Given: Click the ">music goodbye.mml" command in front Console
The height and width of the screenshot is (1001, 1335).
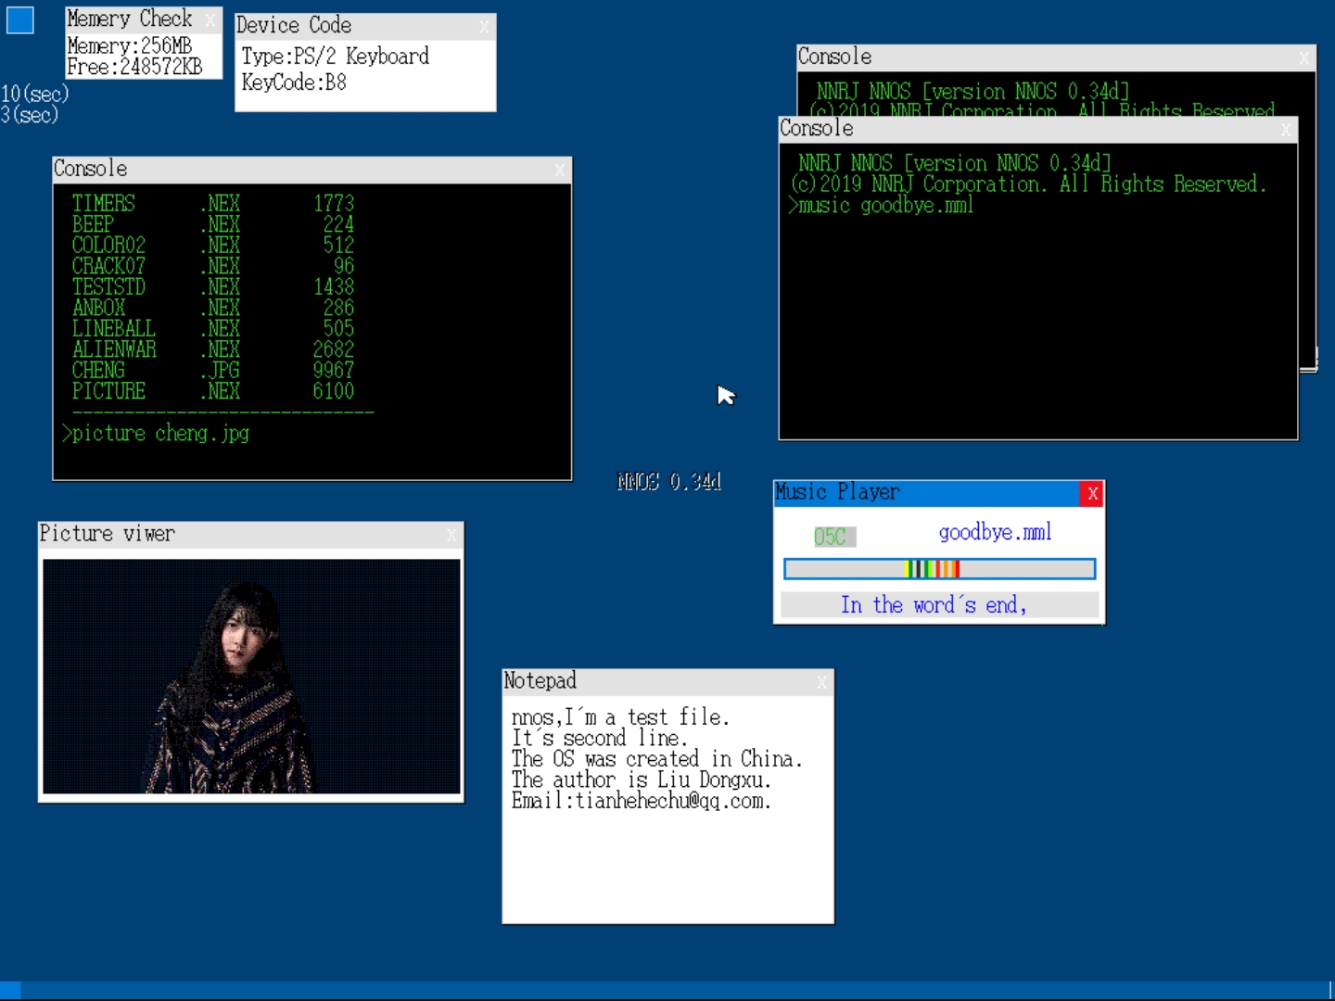Looking at the screenshot, I should (x=881, y=206).
